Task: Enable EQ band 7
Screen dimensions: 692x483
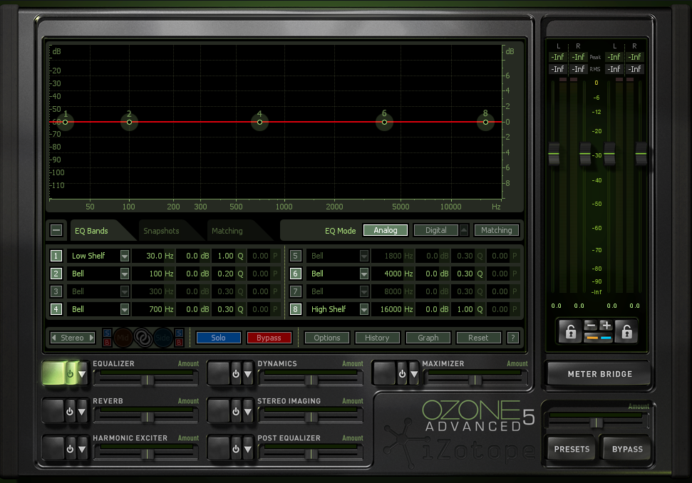Action: coord(296,291)
